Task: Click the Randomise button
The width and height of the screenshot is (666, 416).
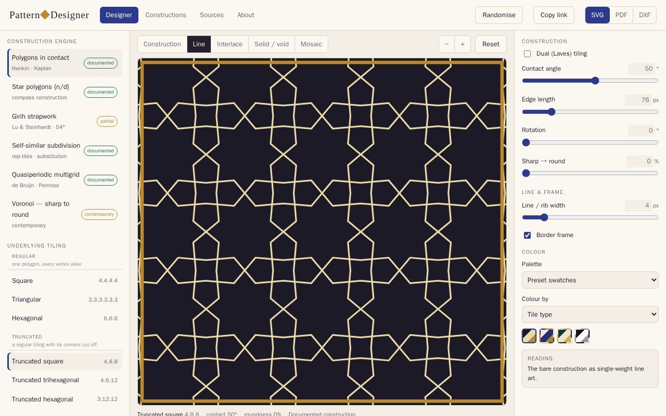Action: tap(499, 15)
